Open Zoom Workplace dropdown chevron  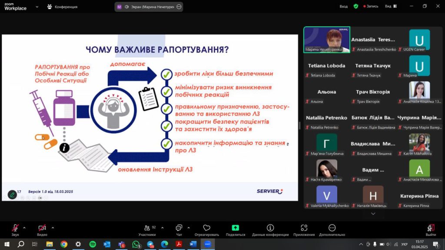click(x=37, y=7)
